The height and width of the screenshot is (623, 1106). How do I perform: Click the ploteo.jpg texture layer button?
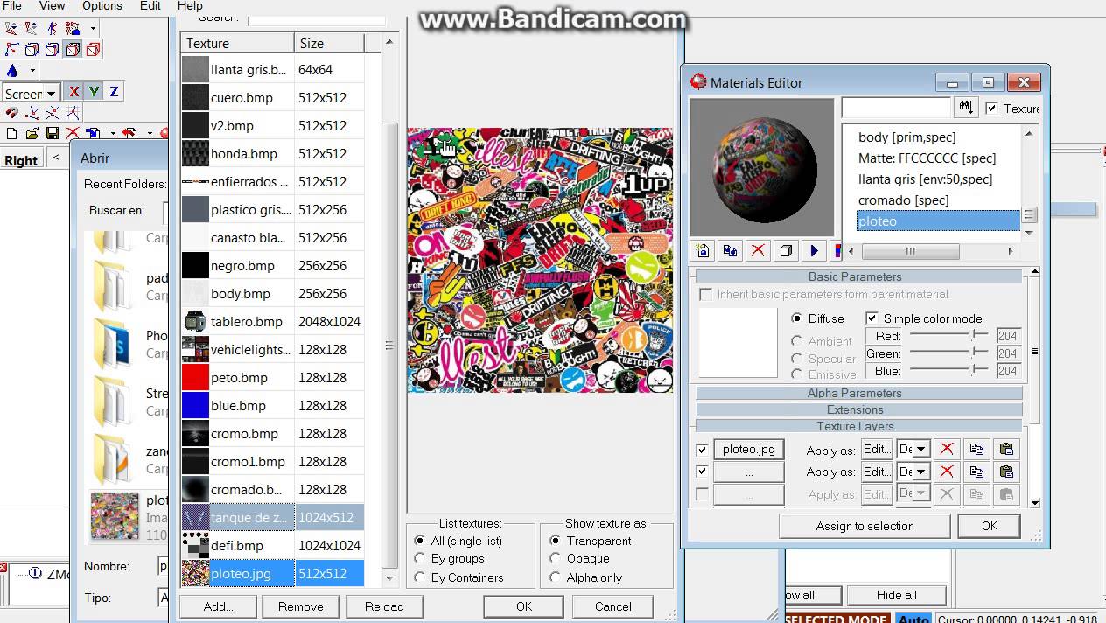coord(749,449)
